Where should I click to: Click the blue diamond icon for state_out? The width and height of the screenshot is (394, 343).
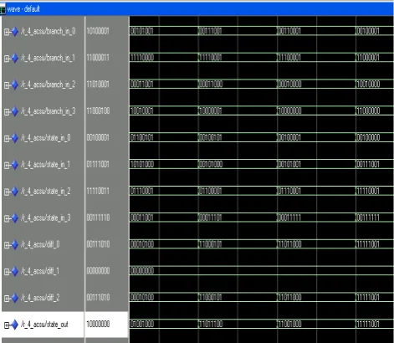pyautogui.click(x=14, y=325)
